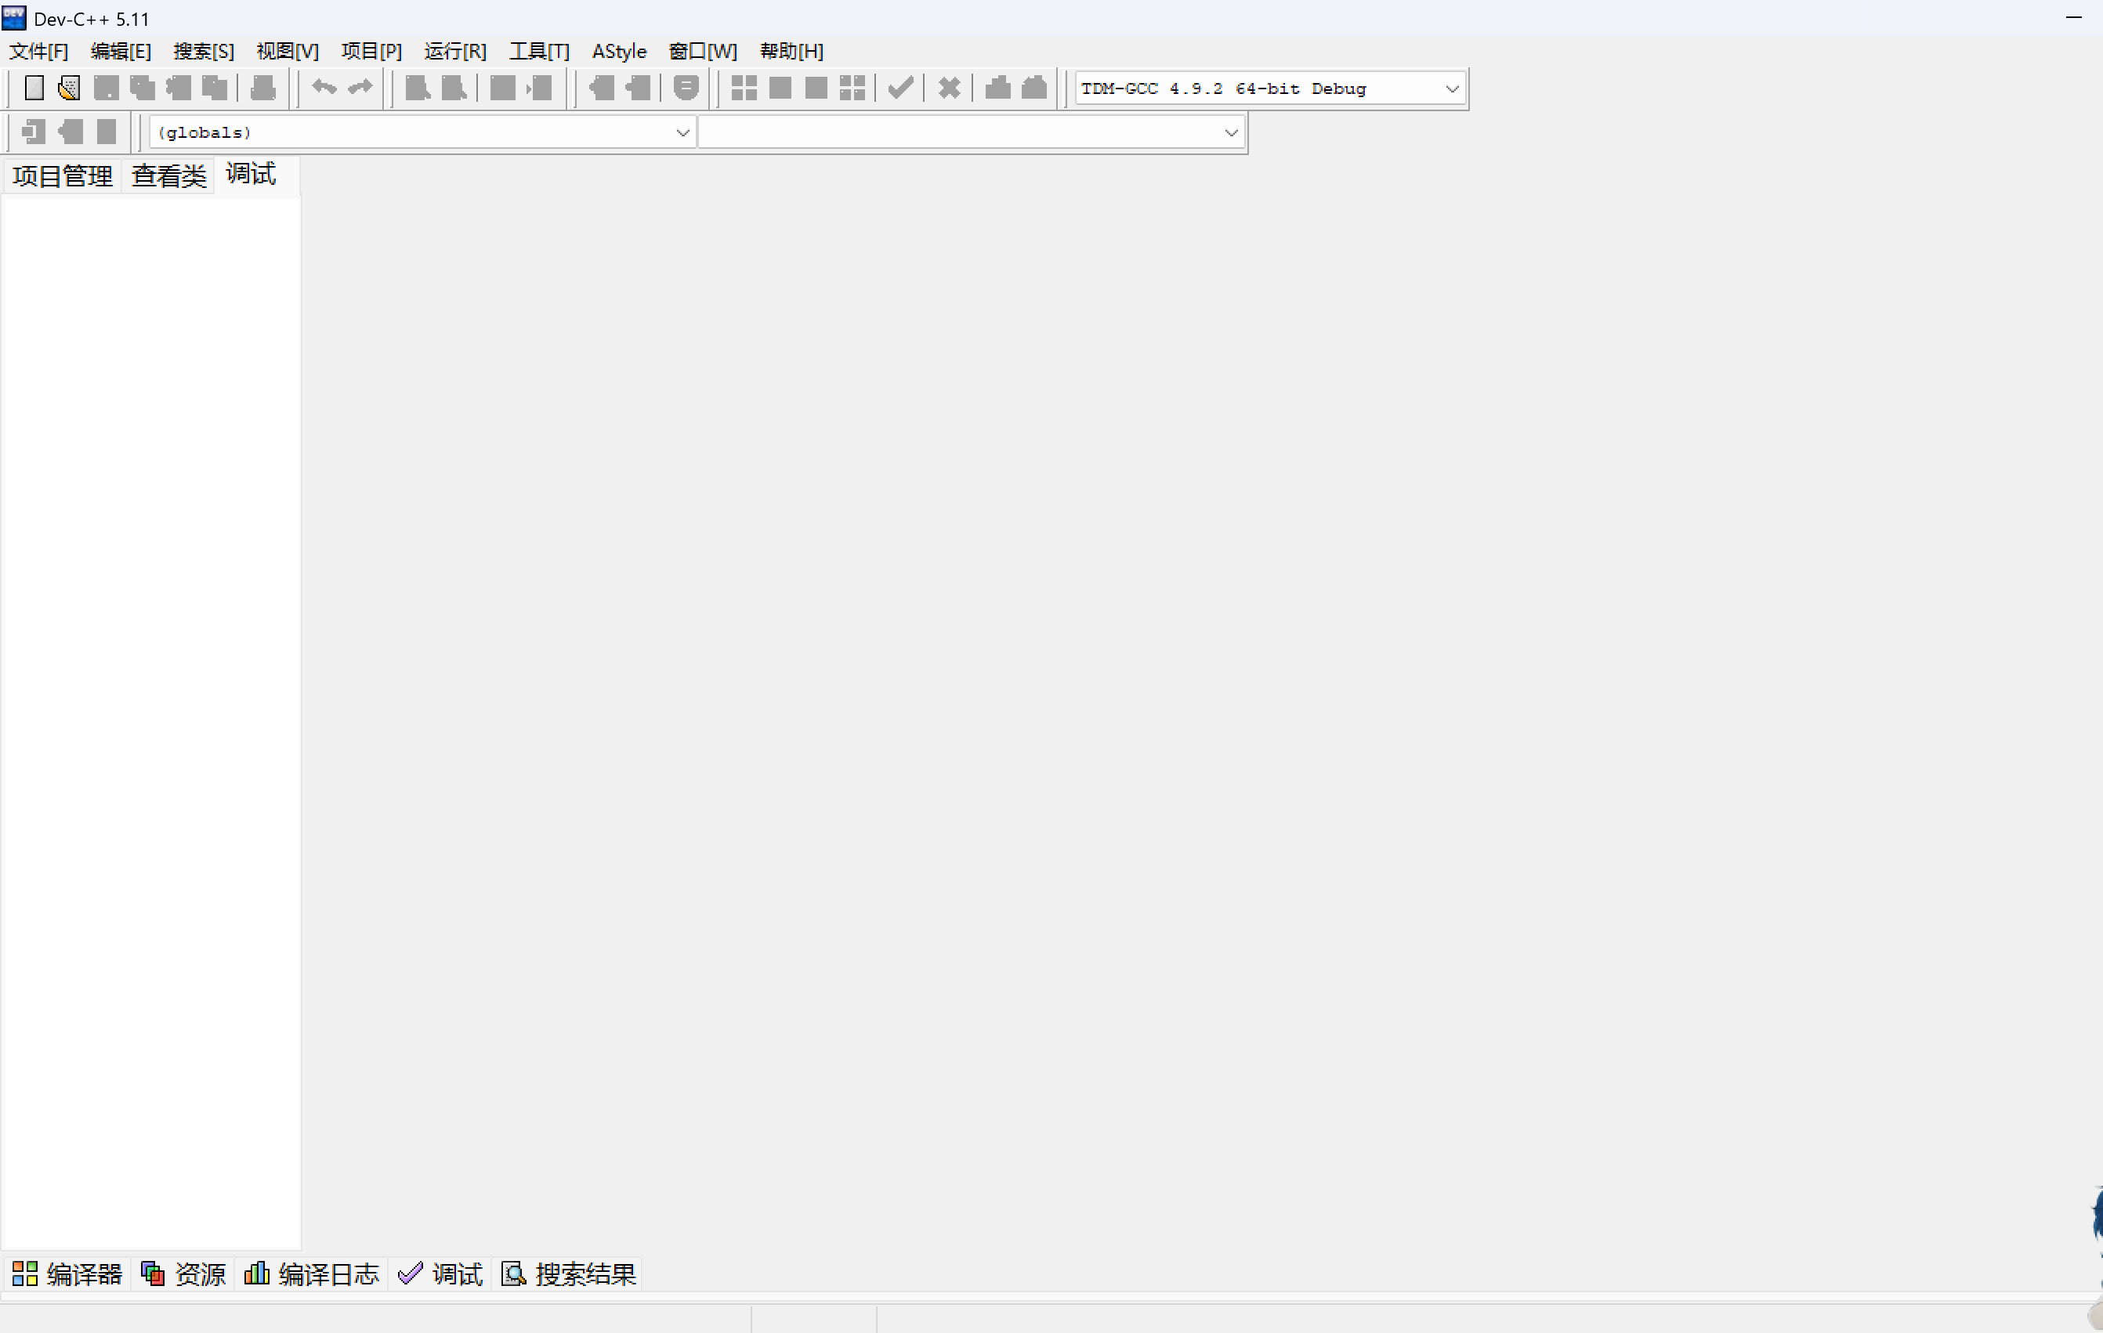Image resolution: width=2103 pixels, height=1333 pixels.
Task: Click the Goto line toolbar icon
Action: tap(540, 89)
